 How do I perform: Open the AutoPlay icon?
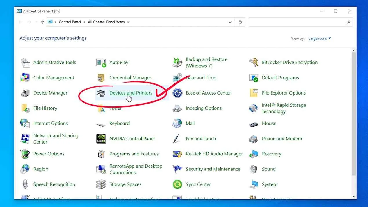coord(101,62)
